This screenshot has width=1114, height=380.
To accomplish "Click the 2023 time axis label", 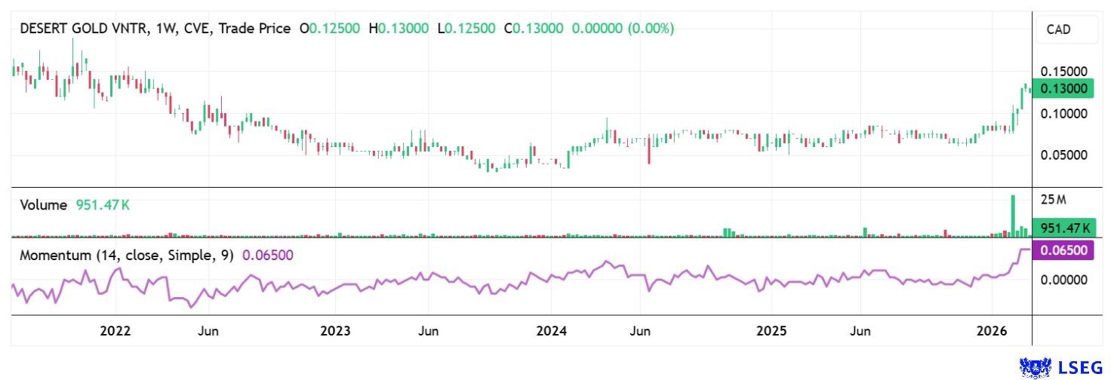I will point(334,331).
